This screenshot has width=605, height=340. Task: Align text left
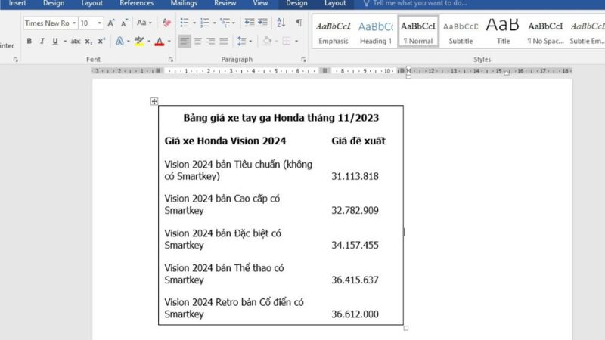click(185, 41)
